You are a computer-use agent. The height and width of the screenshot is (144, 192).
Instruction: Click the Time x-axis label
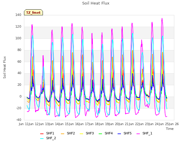click(x=170, y=129)
